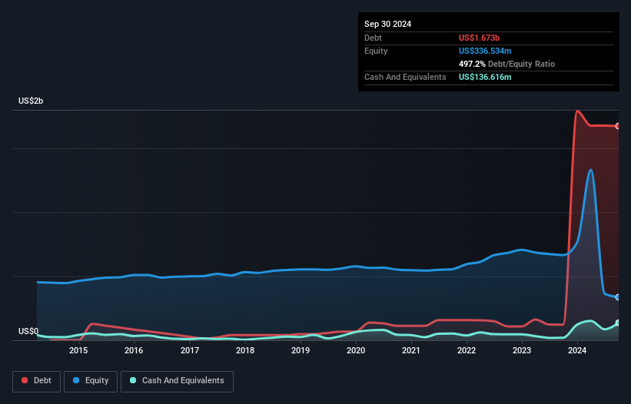Click the equity line spike in 2024
The image size is (631, 404).
[x=590, y=170]
